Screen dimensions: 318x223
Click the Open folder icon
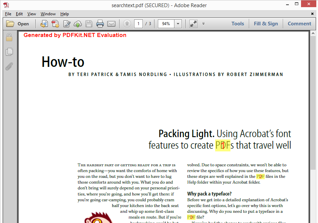point(10,24)
